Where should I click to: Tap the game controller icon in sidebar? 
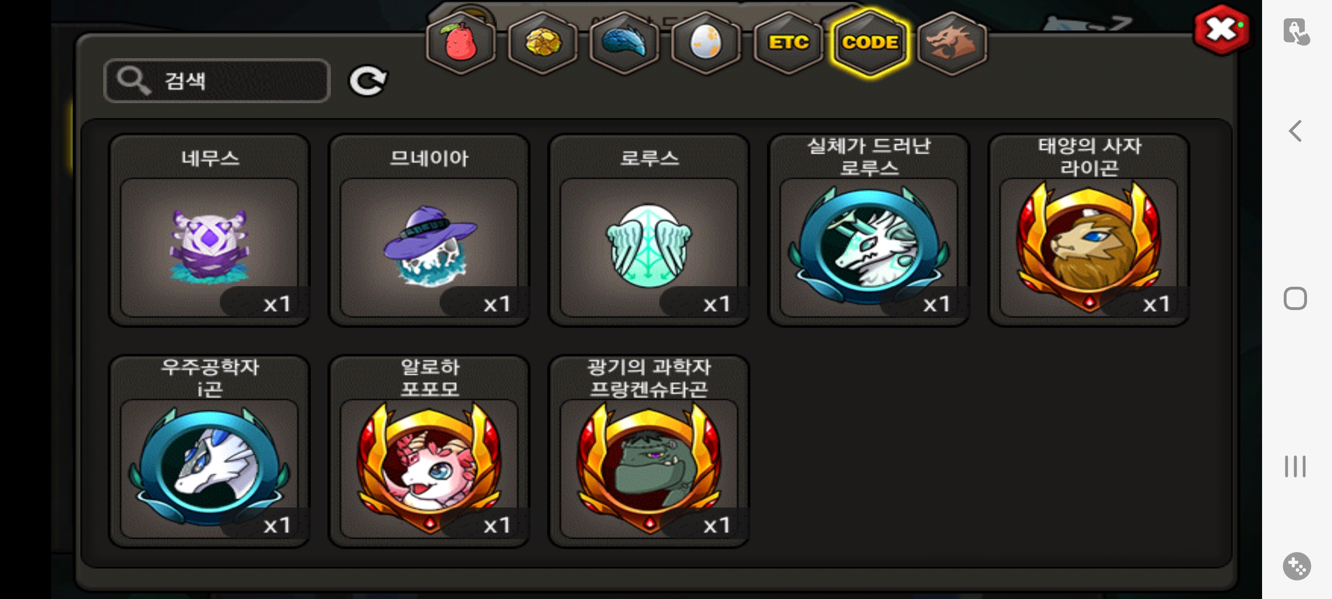click(1296, 566)
